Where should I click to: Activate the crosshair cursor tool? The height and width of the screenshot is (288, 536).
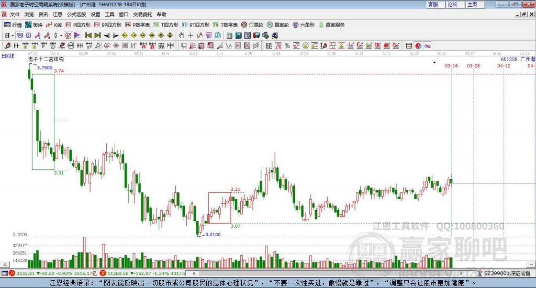(191, 36)
